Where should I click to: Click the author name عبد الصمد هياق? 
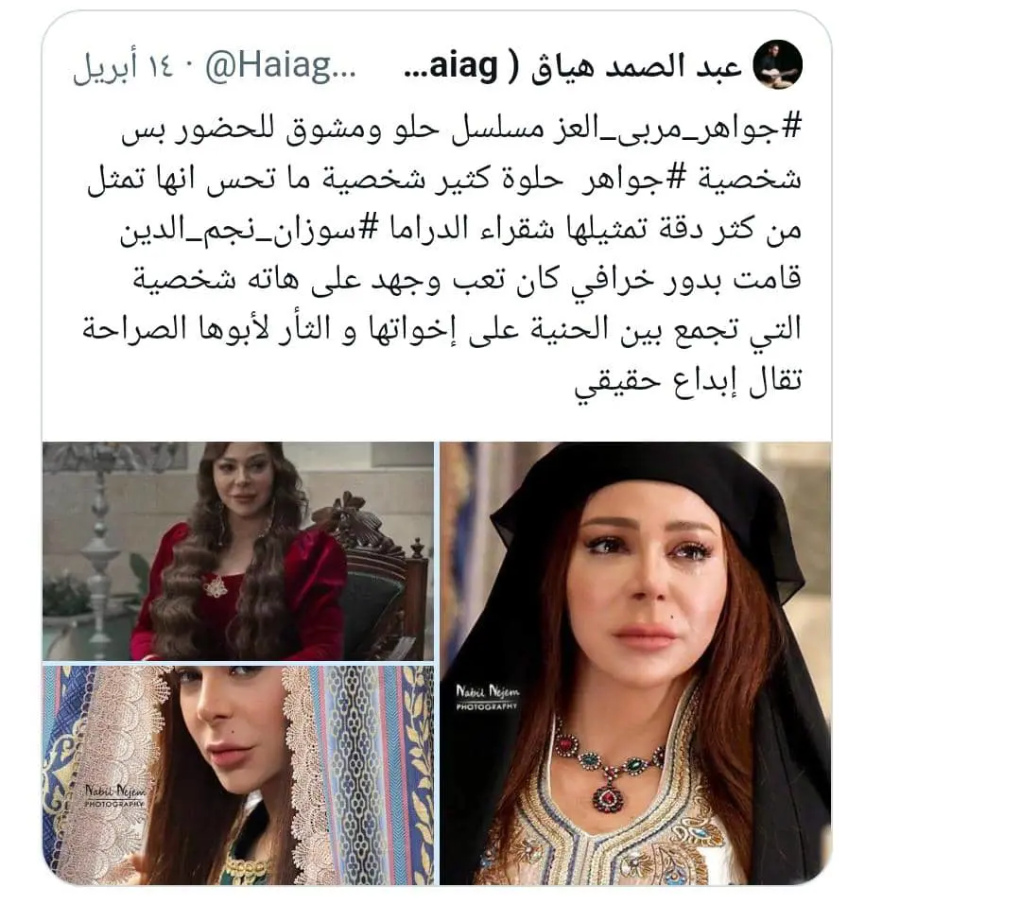coord(636,67)
